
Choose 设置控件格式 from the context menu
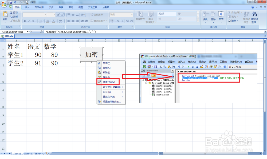[112, 101]
